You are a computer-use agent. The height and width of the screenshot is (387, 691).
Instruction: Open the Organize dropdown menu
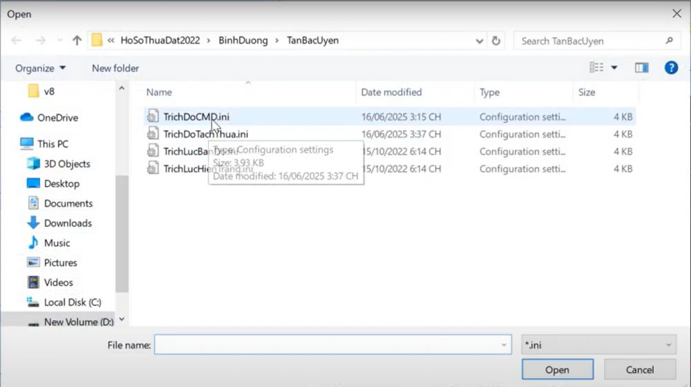pyautogui.click(x=41, y=68)
